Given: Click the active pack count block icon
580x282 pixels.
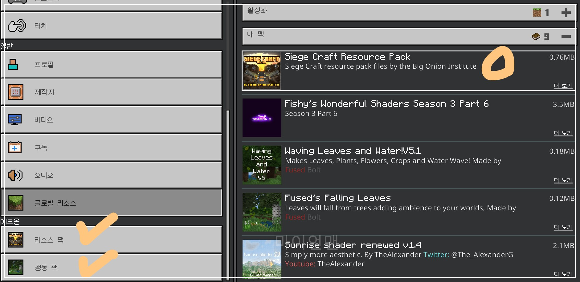Looking at the screenshot, I should pyautogui.click(x=537, y=13).
